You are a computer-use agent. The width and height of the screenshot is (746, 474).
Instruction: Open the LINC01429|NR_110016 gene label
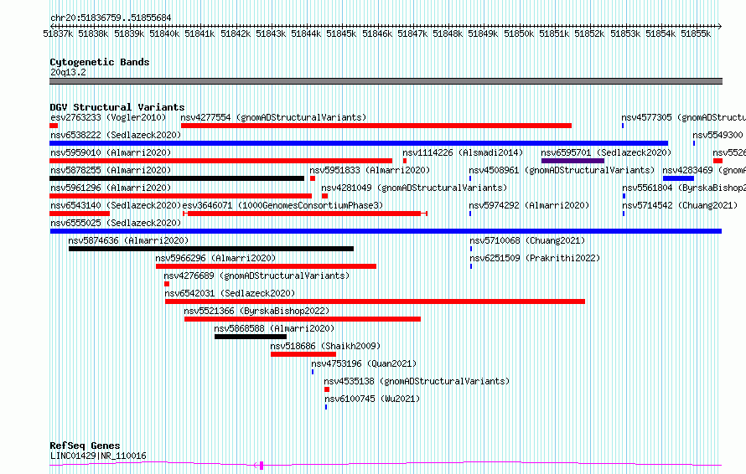coord(98,456)
